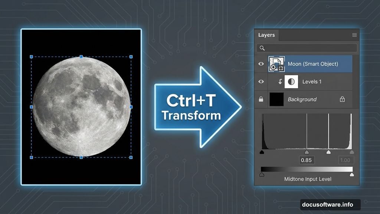The image size is (380, 214).
Task: Click the lock icon right of the Background layer
Action: pyautogui.click(x=343, y=99)
